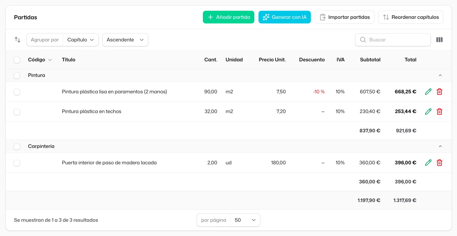Check the Pintura plástica lisa en paramentos row
The width and height of the screenshot is (457, 236).
tap(17, 92)
